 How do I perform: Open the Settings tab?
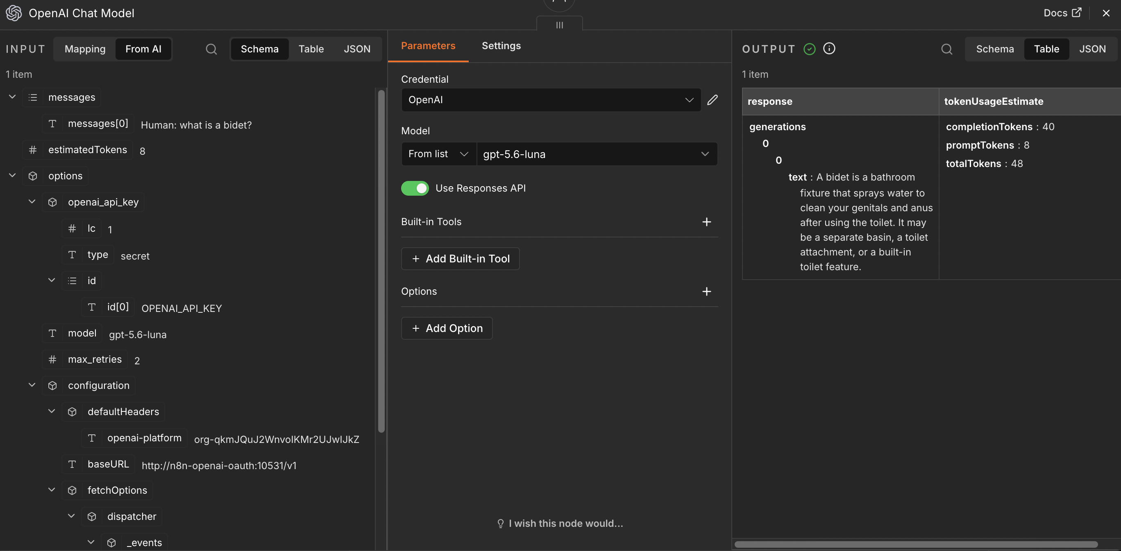(501, 46)
